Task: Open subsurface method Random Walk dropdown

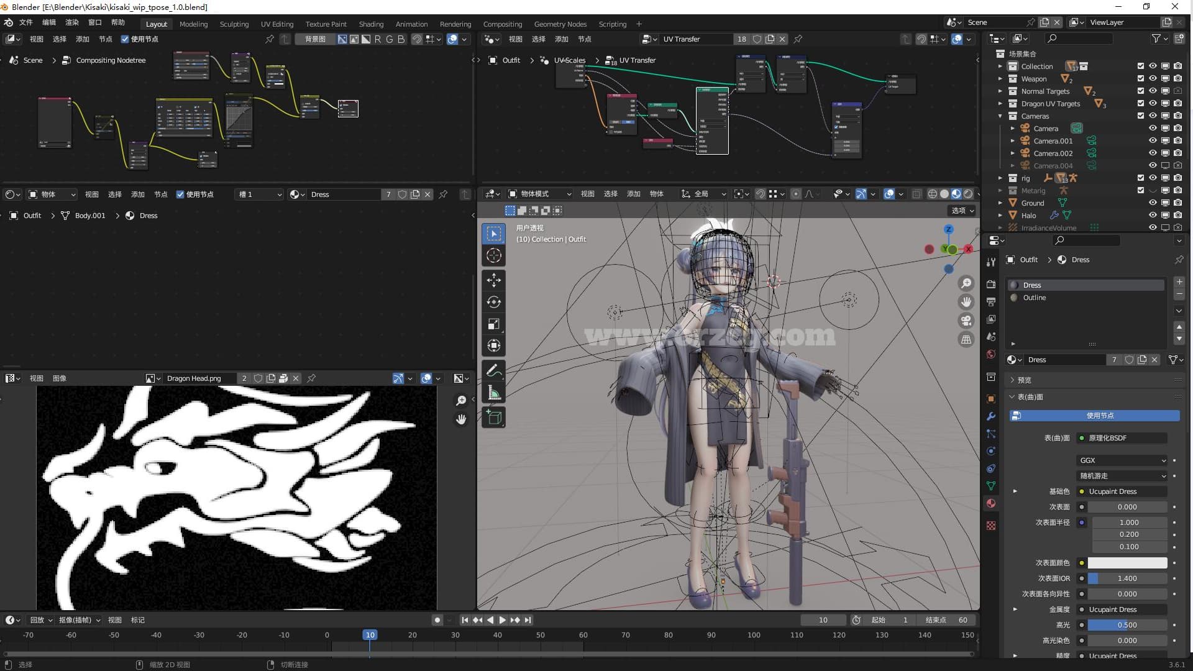Action: tap(1122, 476)
